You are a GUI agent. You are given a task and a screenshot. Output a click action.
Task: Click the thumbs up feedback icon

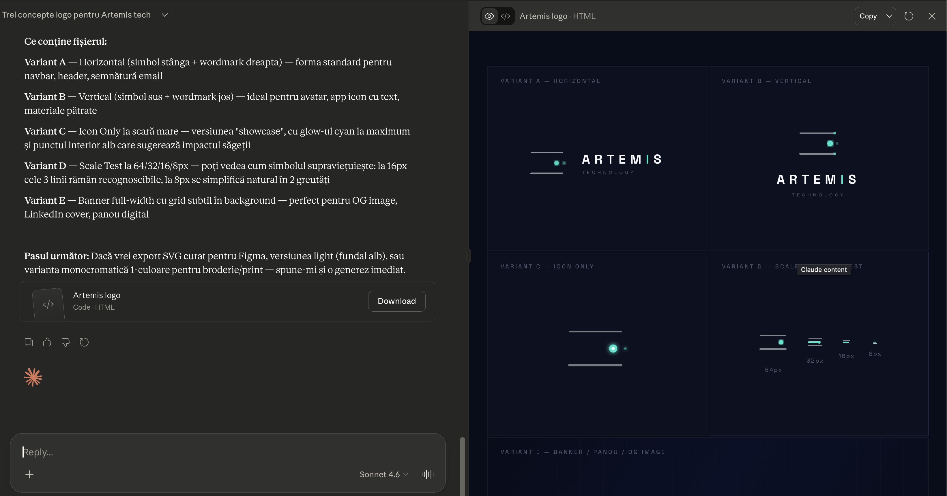[47, 342]
